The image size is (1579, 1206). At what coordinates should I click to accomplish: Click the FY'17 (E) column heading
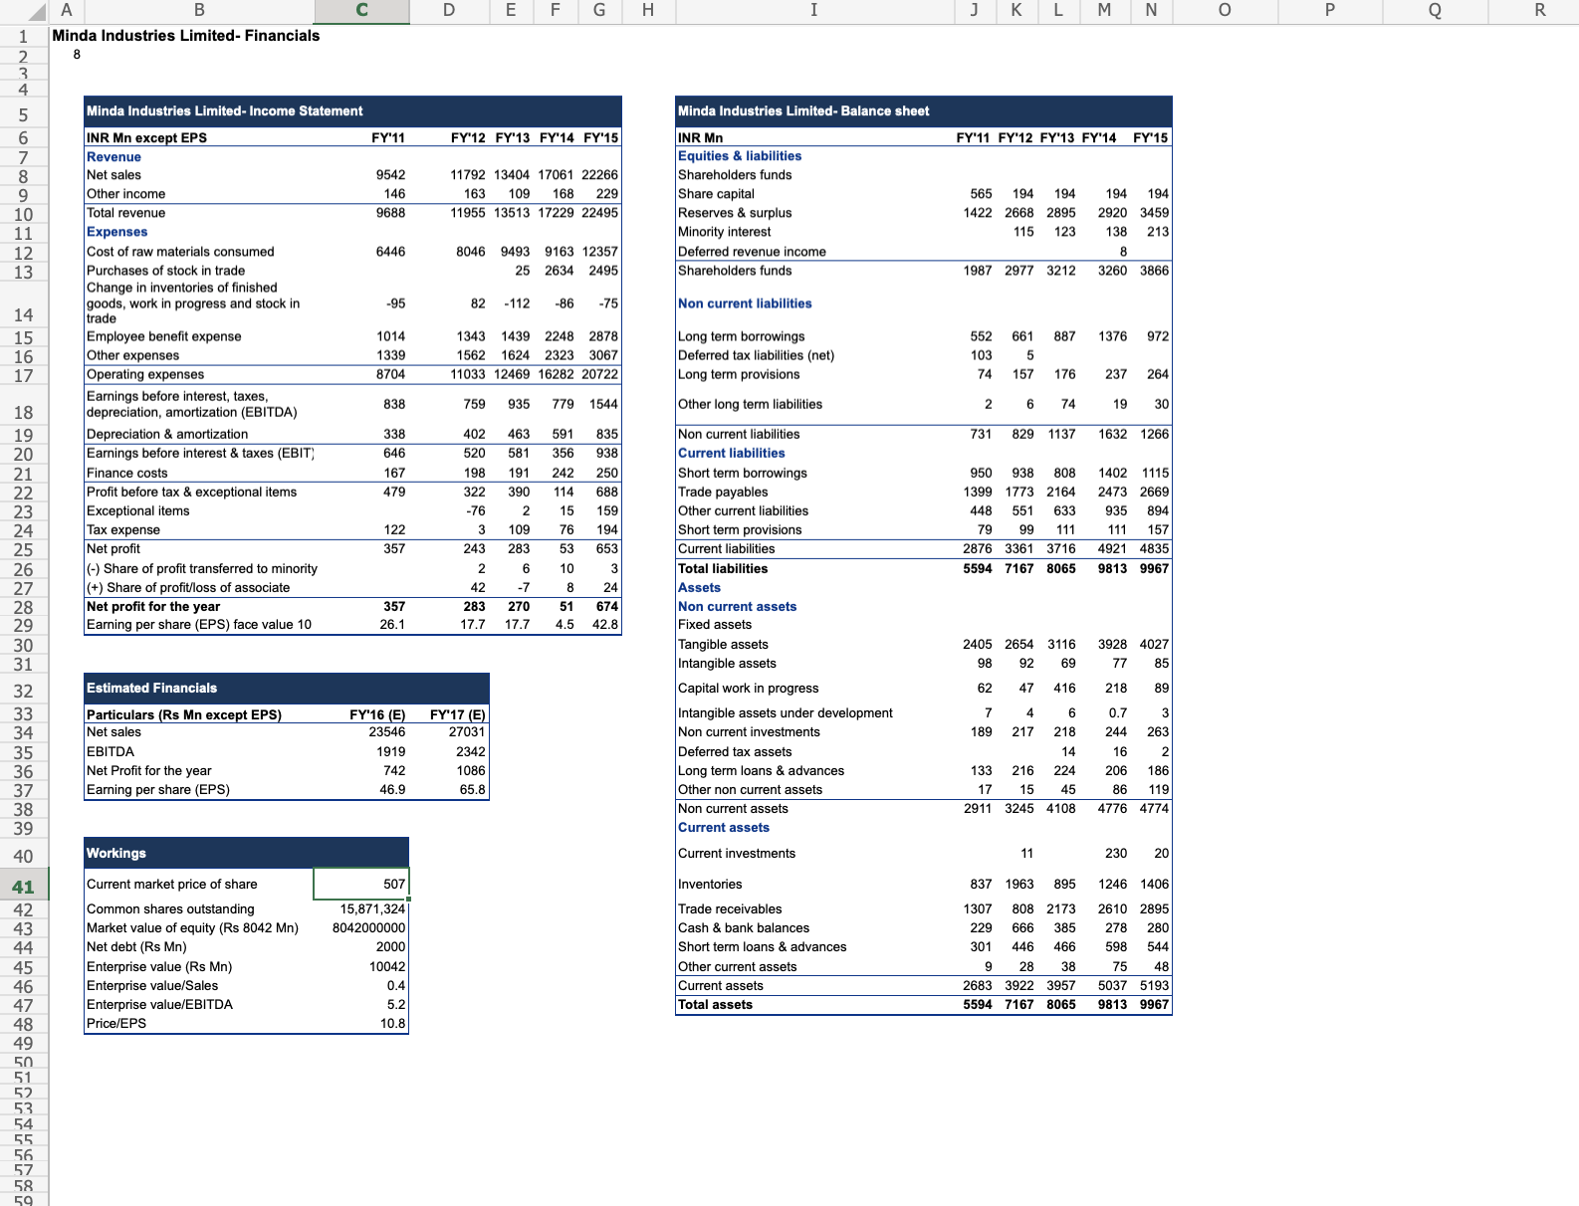(x=458, y=714)
